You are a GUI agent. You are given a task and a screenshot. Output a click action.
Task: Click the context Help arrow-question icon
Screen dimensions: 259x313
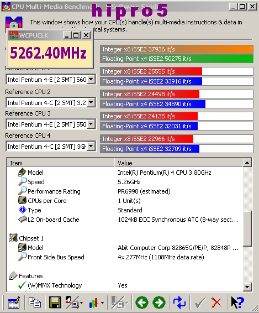[x=237, y=302]
